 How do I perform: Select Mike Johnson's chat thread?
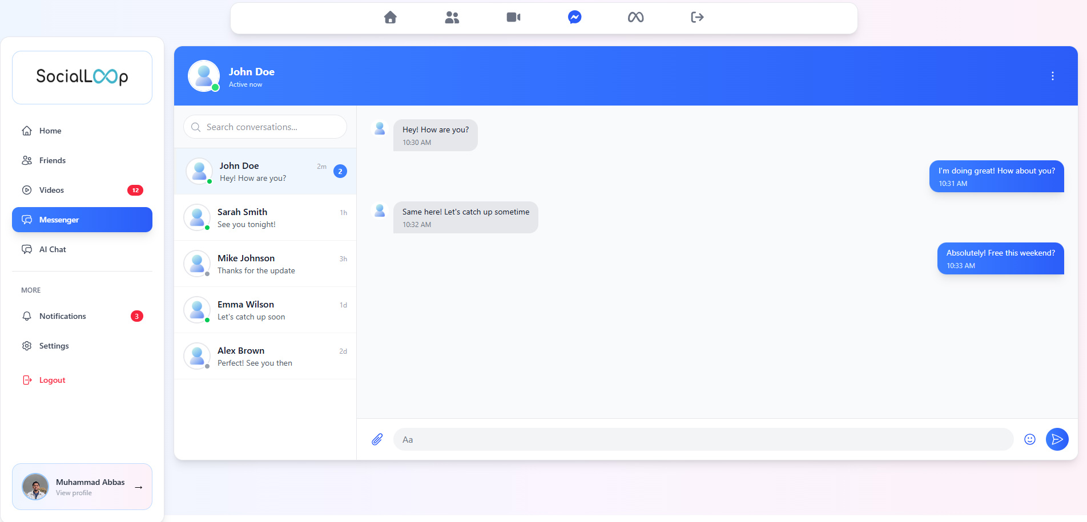pyautogui.click(x=265, y=264)
